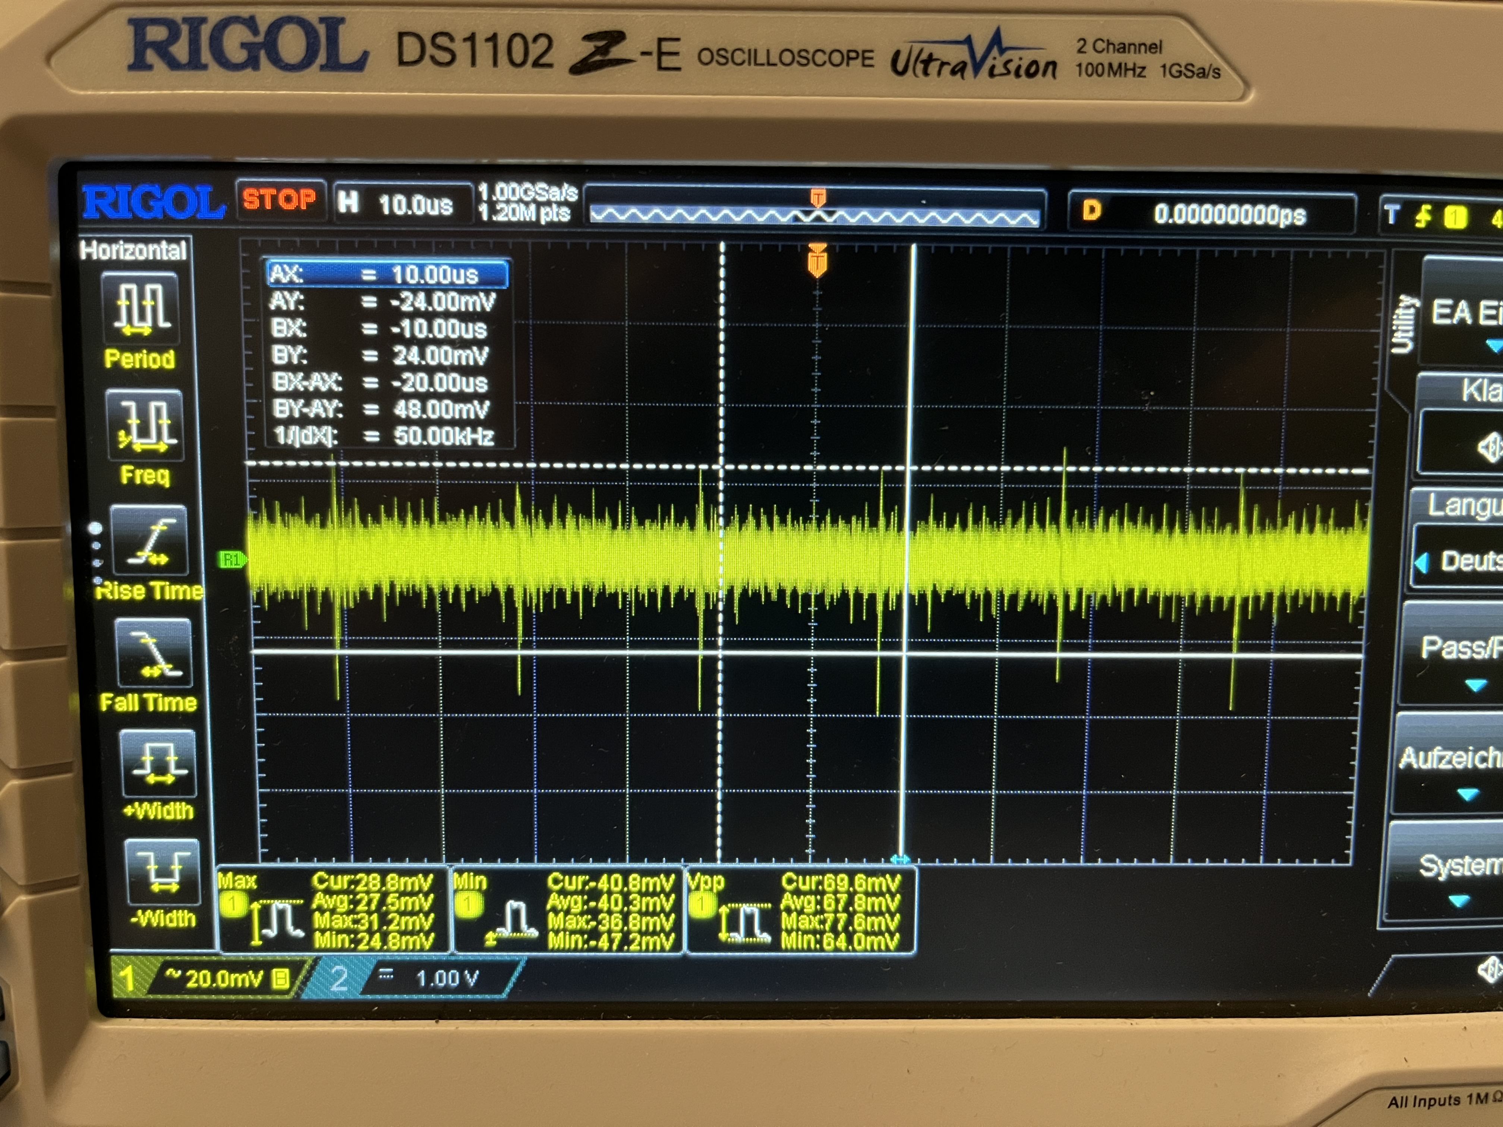This screenshot has width=1503, height=1127.
Task: Select the Horizontal menu header
Action: coord(133,251)
